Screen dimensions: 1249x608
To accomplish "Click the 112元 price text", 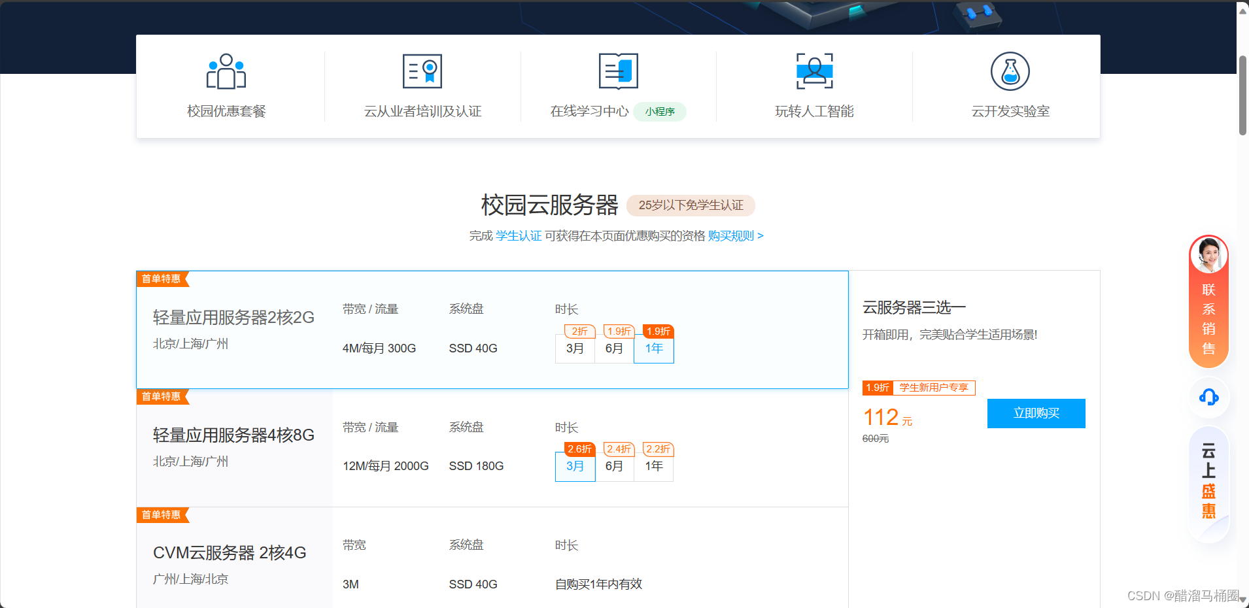I will tap(887, 418).
